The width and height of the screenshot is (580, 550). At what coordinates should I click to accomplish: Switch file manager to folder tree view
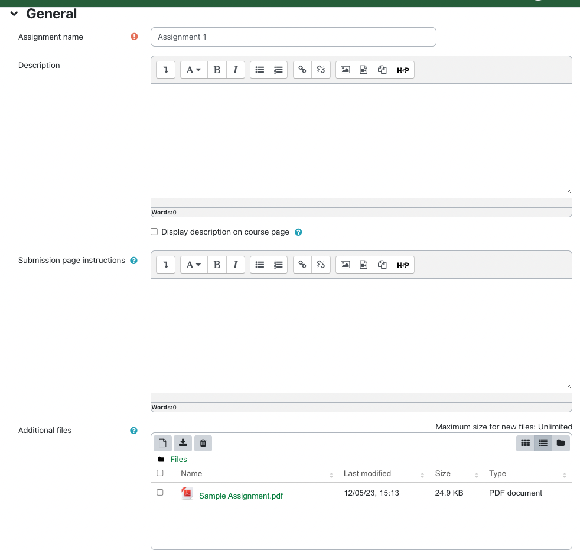(x=561, y=443)
